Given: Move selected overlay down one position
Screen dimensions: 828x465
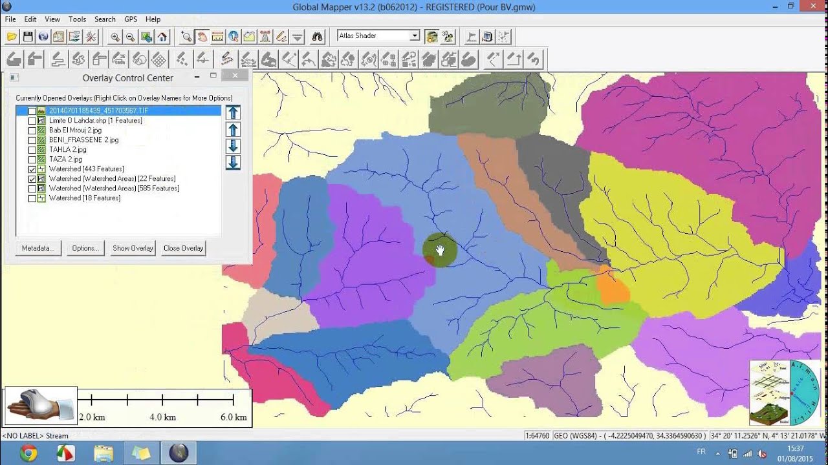Looking at the screenshot, I should [234, 146].
